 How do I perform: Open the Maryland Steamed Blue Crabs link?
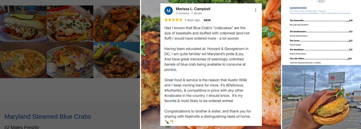[x=48, y=117]
